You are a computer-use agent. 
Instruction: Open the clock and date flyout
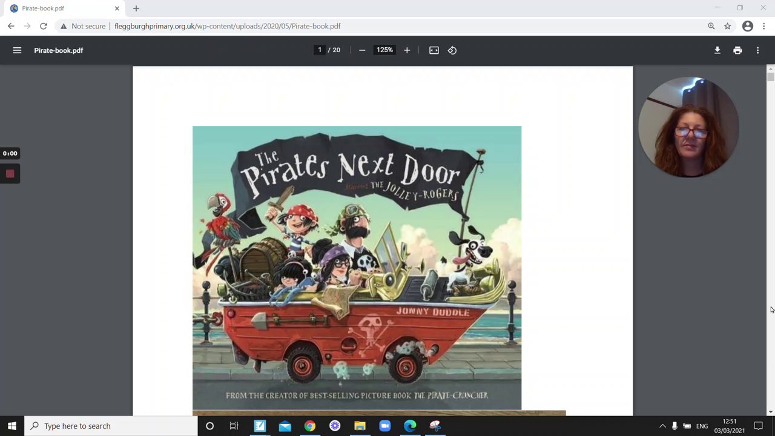tap(729, 426)
